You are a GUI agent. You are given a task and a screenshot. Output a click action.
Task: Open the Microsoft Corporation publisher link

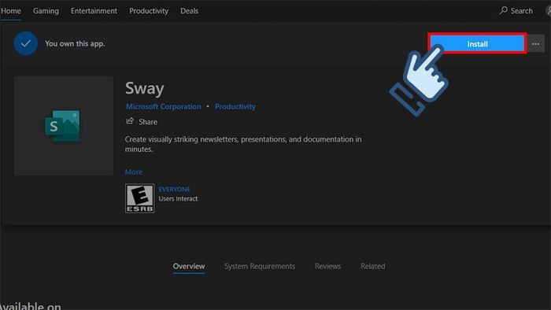click(x=164, y=106)
